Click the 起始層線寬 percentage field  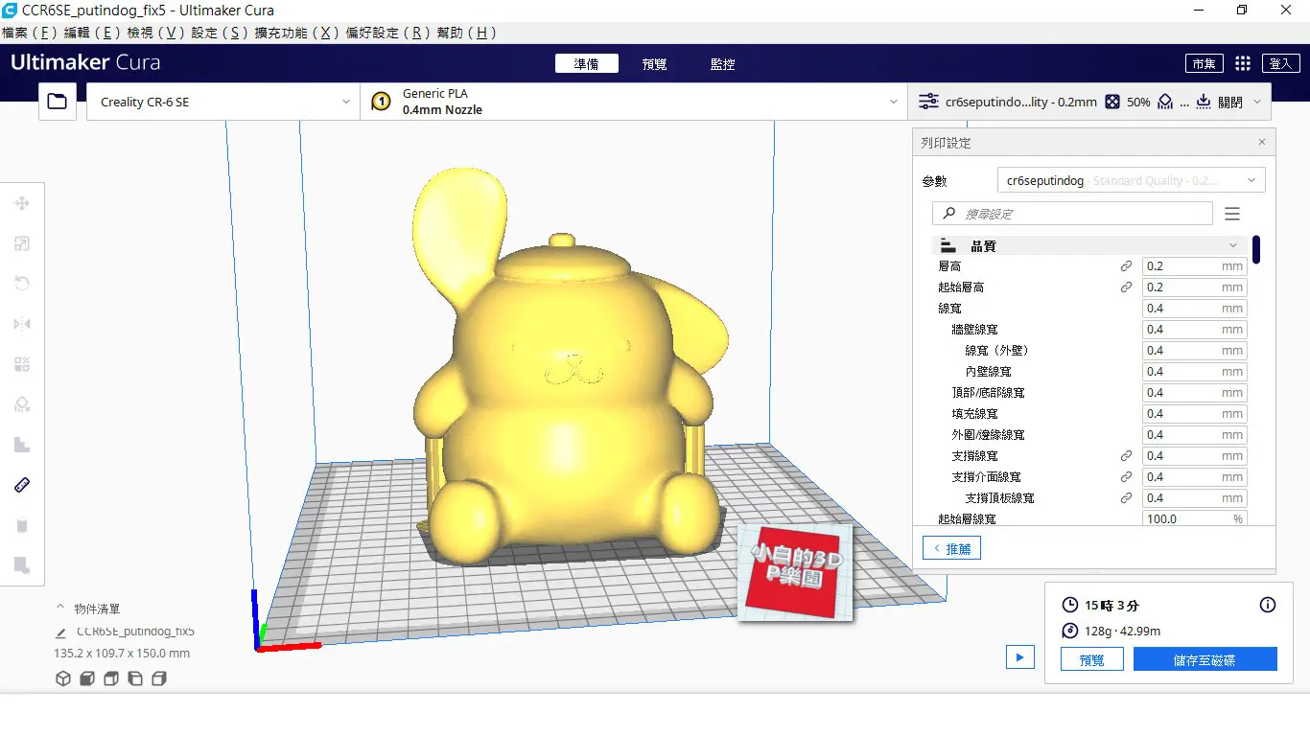[x=1195, y=518]
